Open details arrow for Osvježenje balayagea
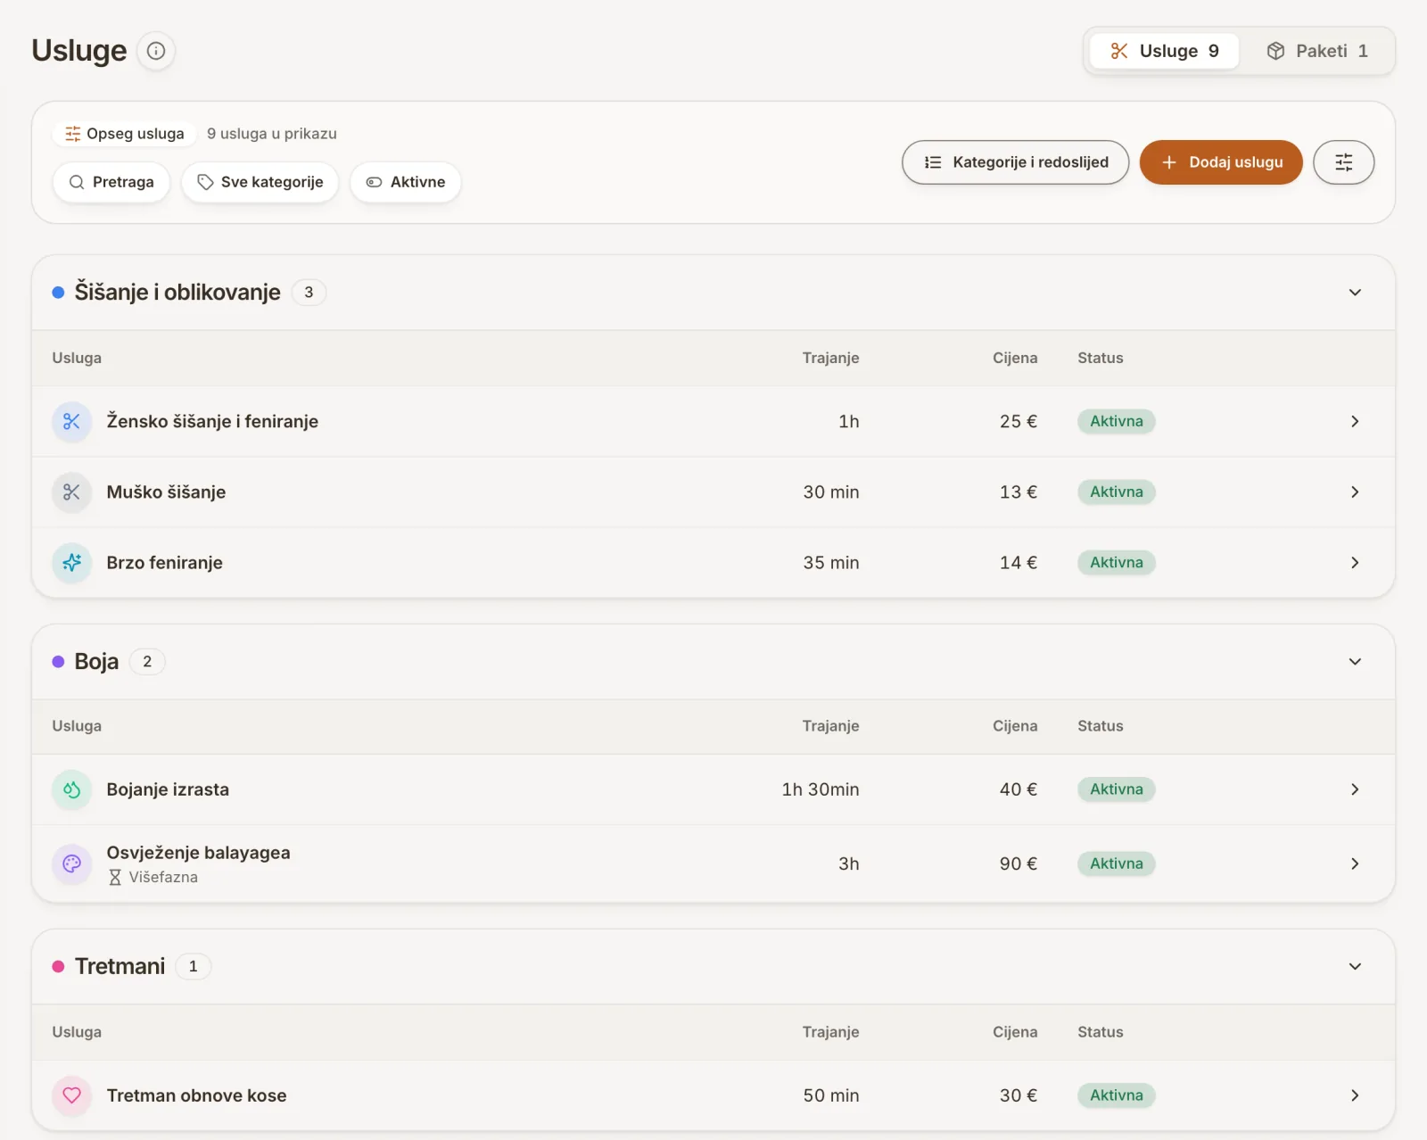 click(1355, 863)
